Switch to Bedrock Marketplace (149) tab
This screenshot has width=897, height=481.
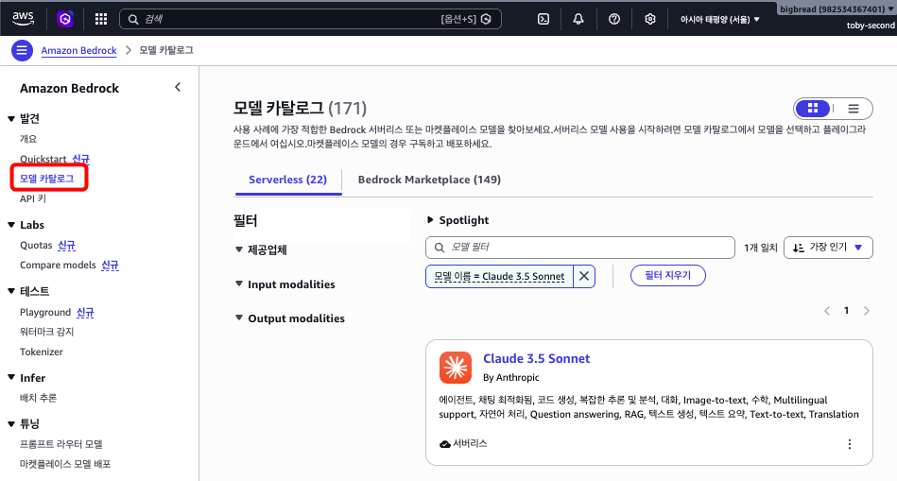click(x=429, y=180)
